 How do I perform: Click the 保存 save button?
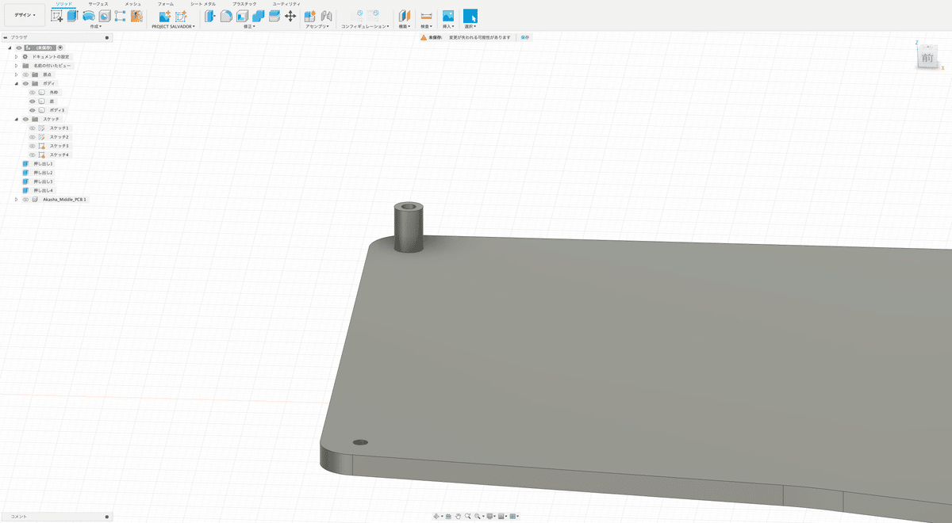pyautogui.click(x=525, y=37)
